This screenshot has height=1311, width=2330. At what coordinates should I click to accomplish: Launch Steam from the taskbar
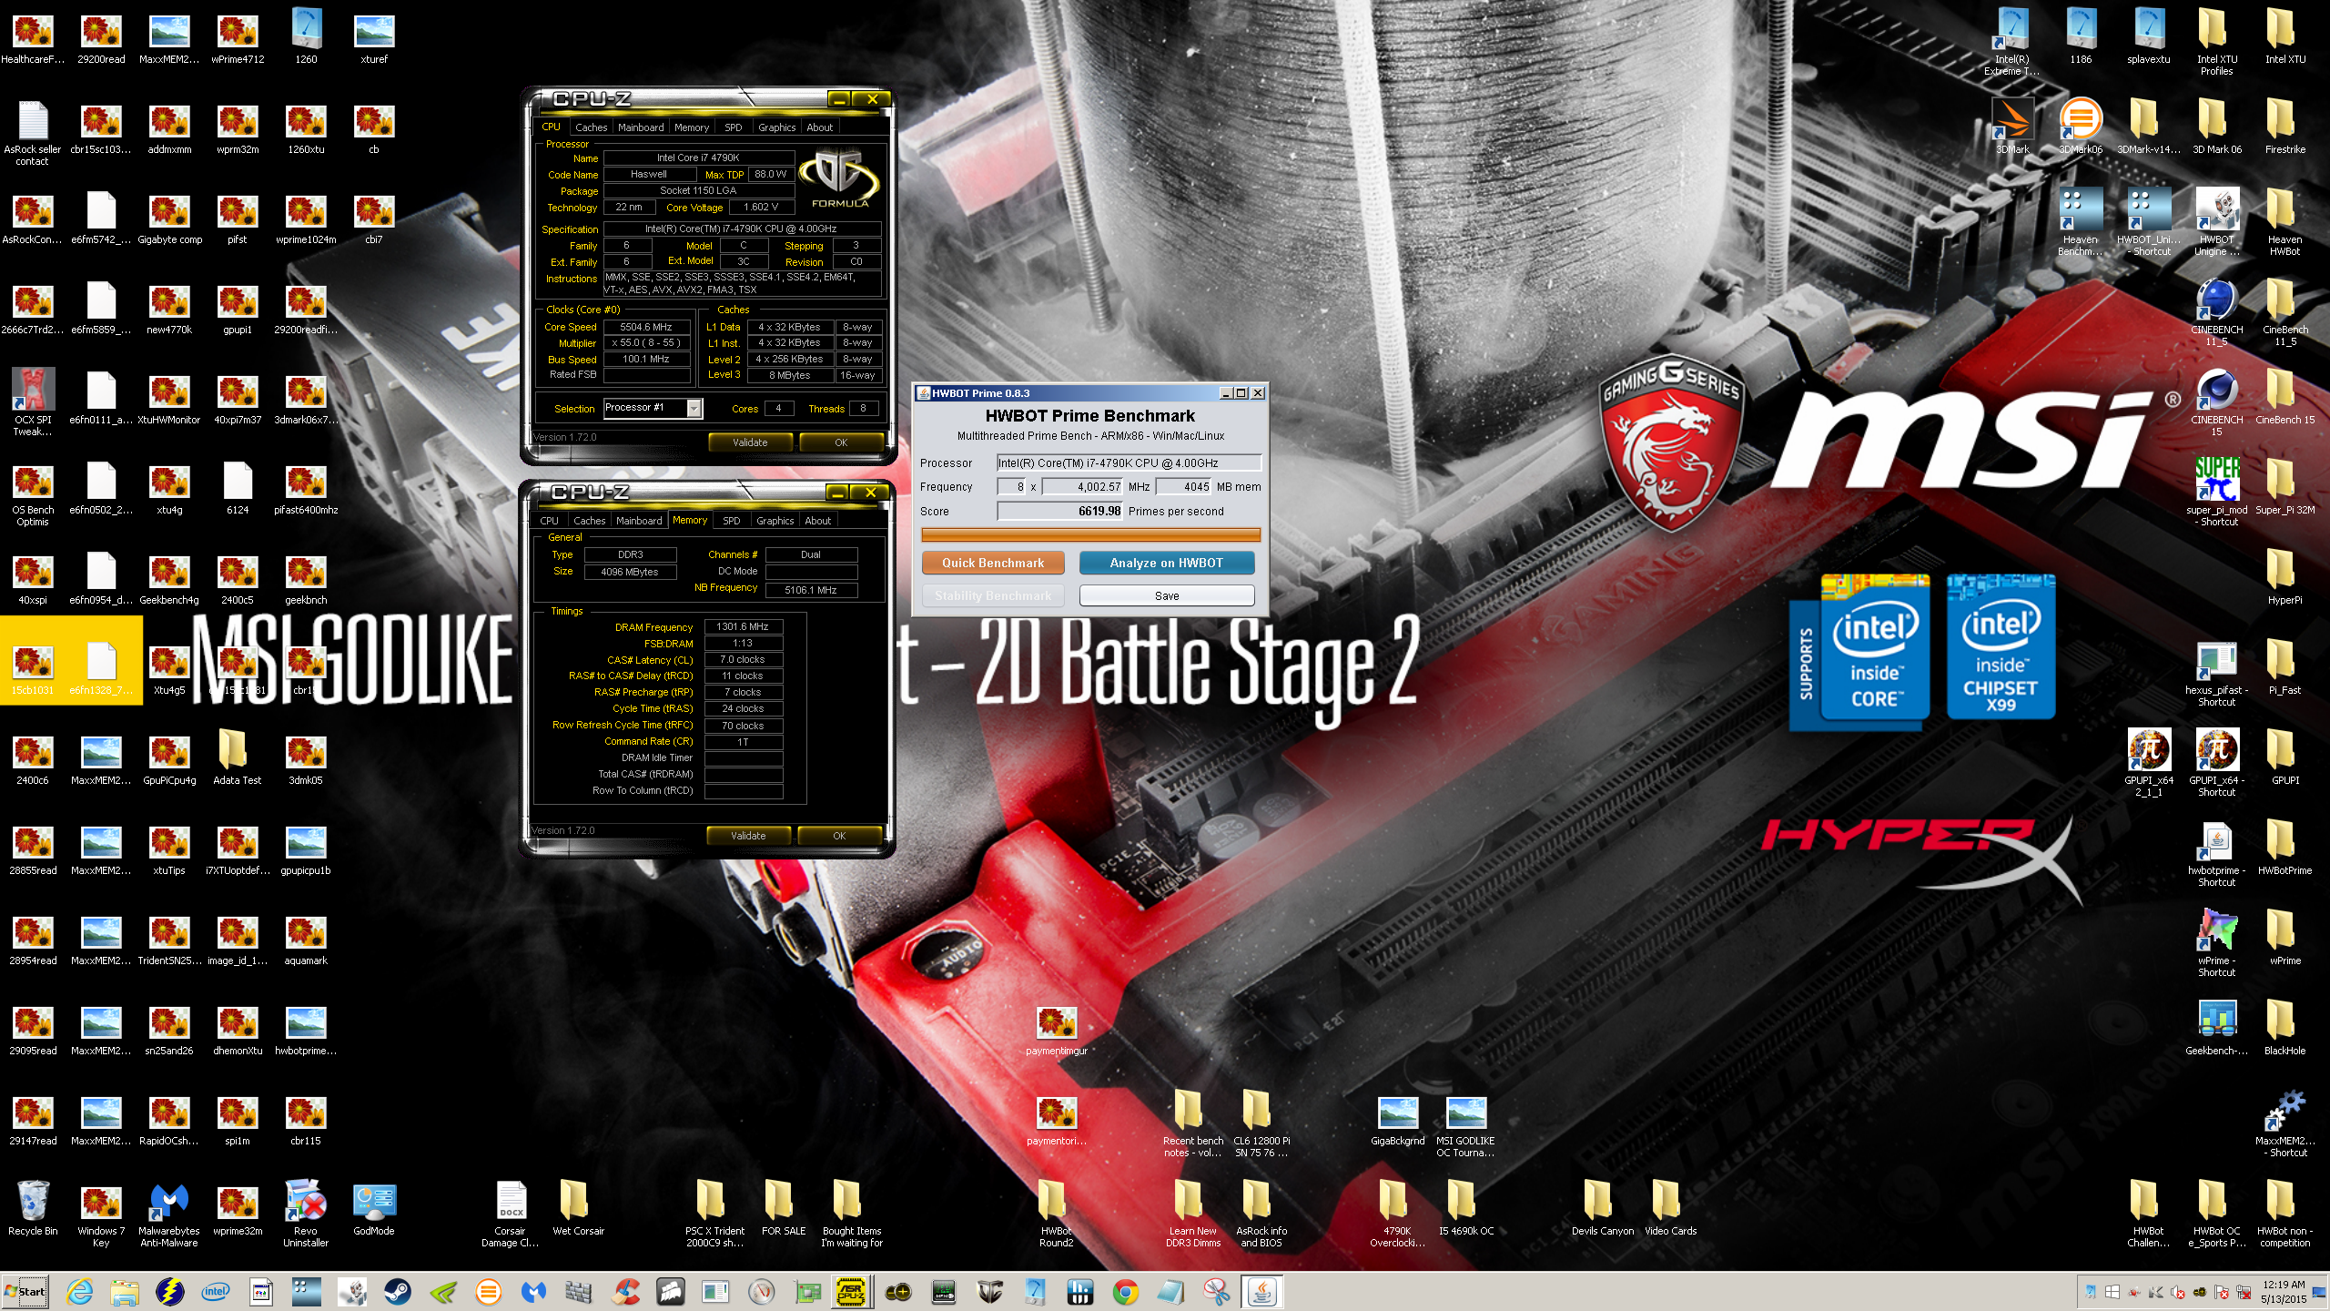[398, 1291]
